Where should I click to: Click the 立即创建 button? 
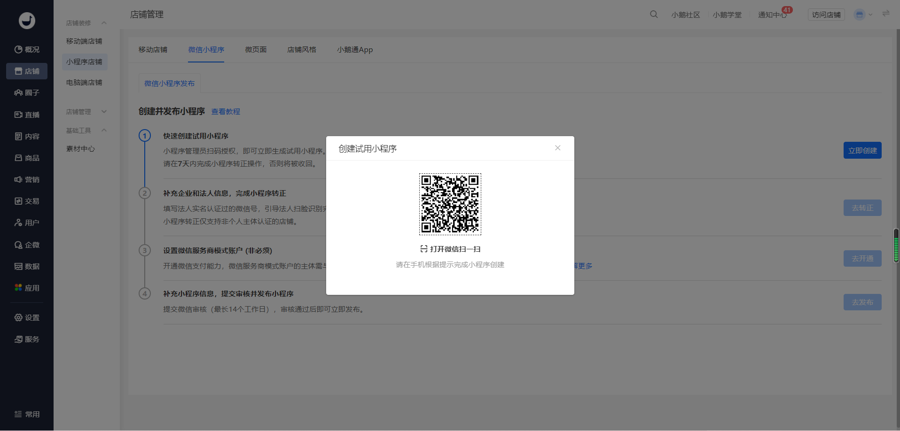click(862, 150)
